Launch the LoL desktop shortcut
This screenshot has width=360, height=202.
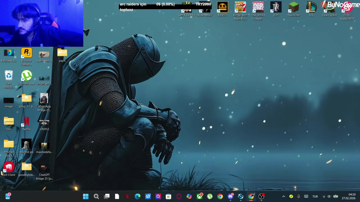[311, 9]
